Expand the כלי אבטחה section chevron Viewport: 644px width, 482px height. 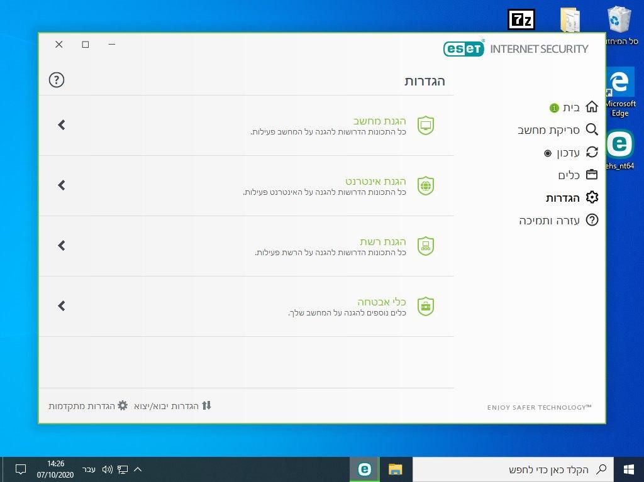(x=62, y=306)
